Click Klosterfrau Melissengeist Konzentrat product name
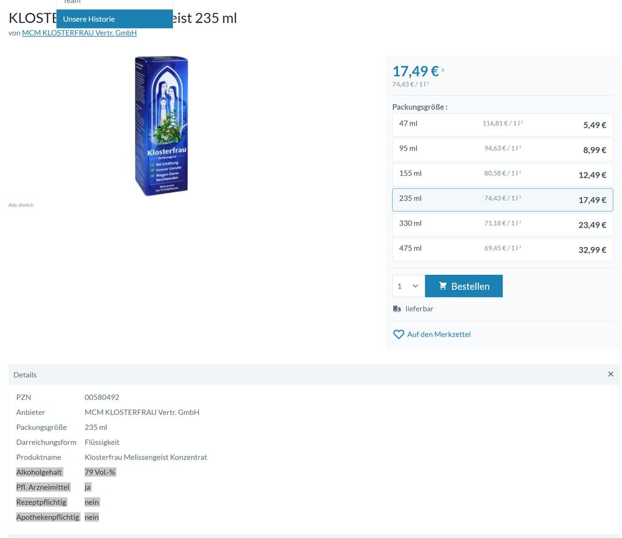Screen dimensions: 622x538 pyautogui.click(x=146, y=458)
